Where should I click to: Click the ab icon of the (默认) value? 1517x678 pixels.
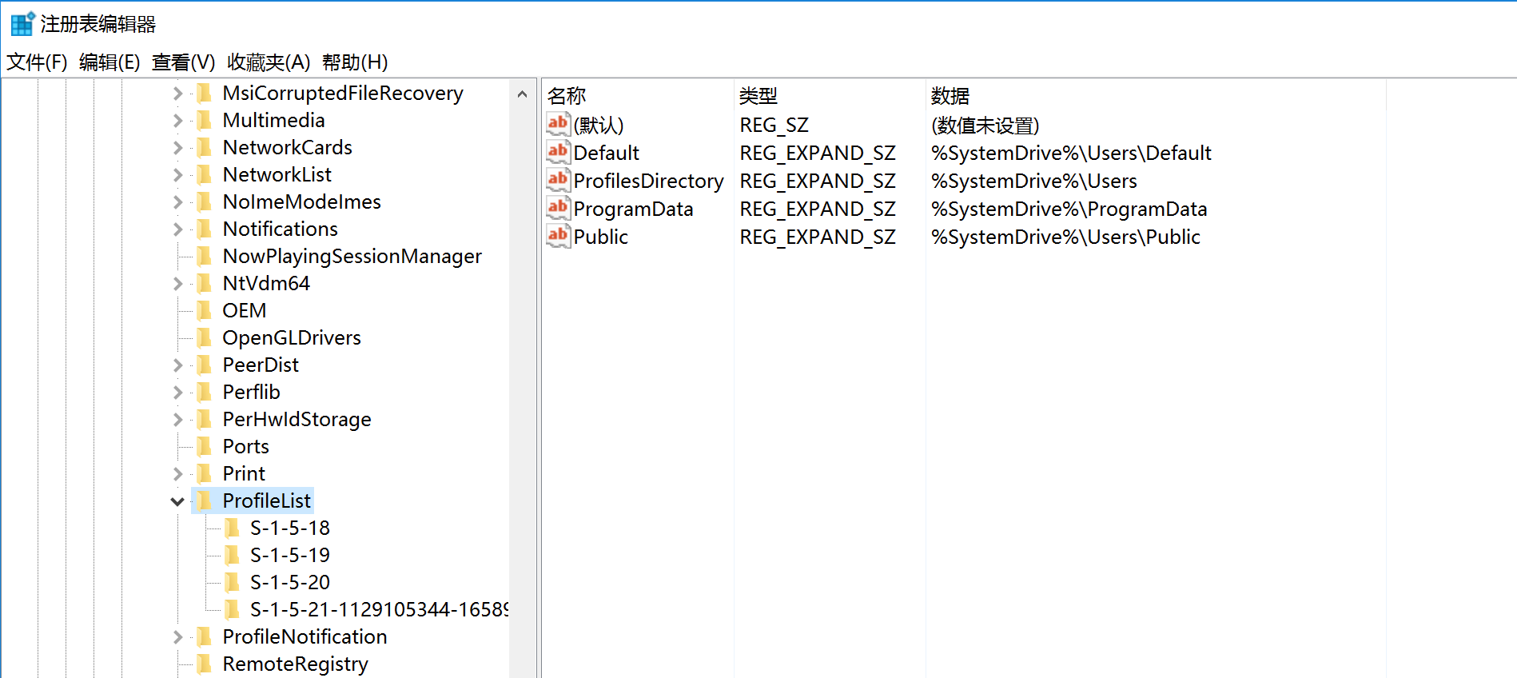(x=558, y=125)
